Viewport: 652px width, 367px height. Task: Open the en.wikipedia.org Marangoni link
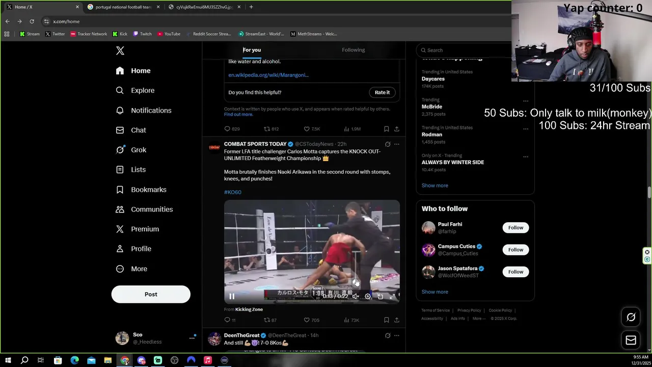point(268,75)
